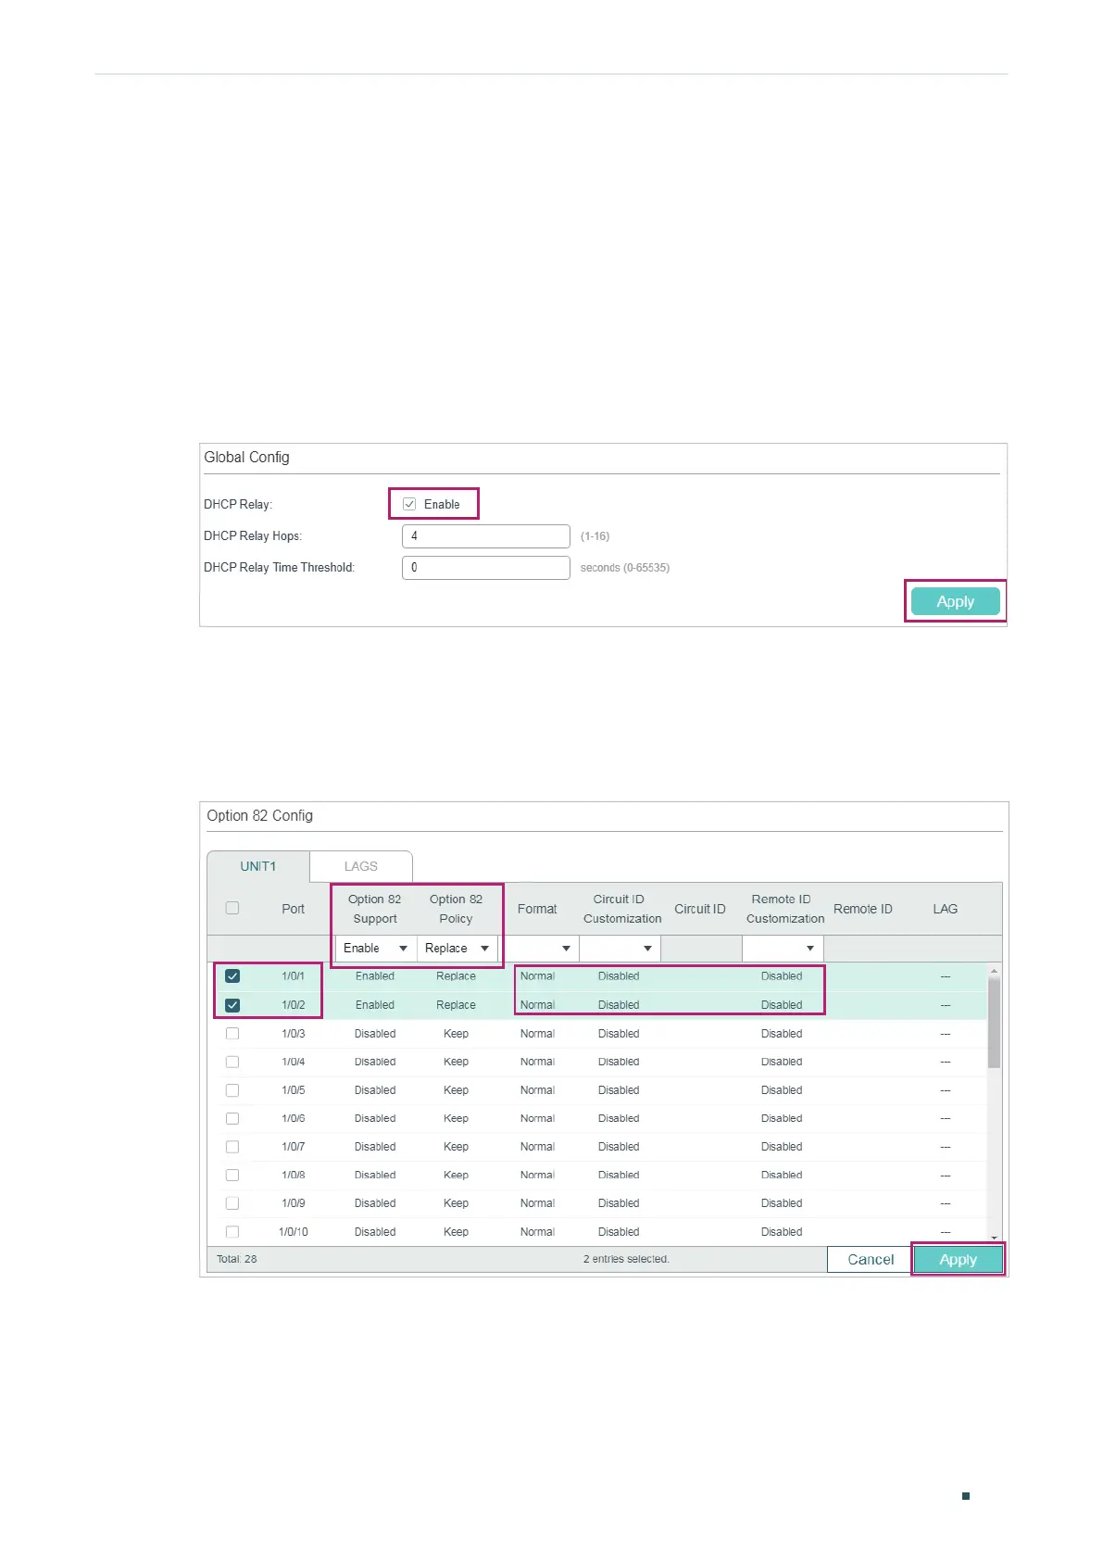This screenshot has width=1103, height=1560.
Task: Cancel the Option 82 selection
Action: [871, 1260]
